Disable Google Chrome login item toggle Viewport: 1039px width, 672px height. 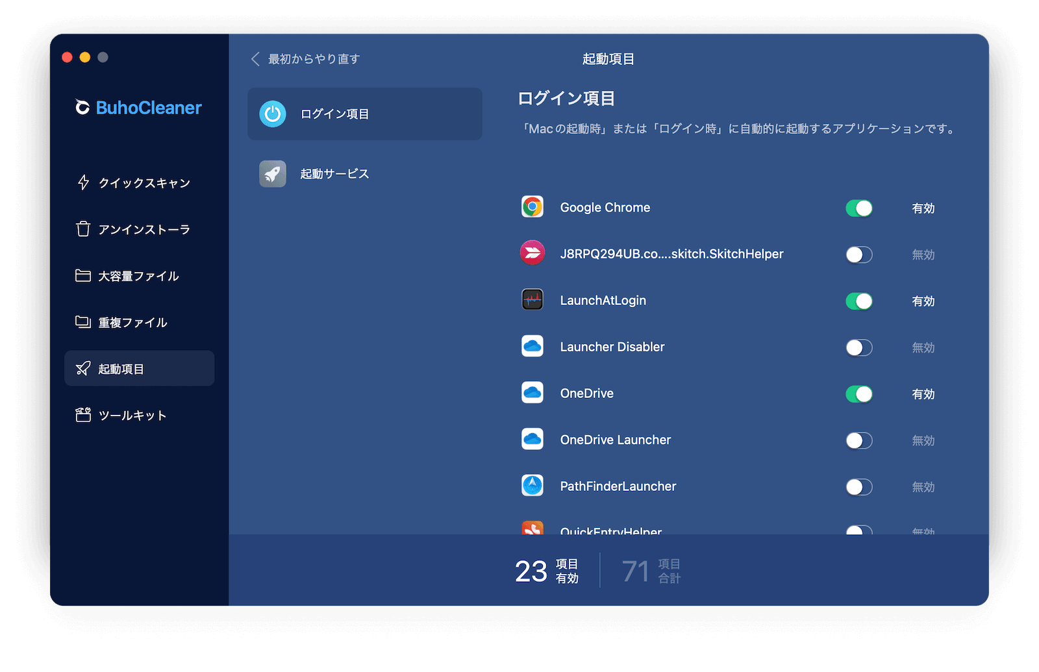pos(859,208)
